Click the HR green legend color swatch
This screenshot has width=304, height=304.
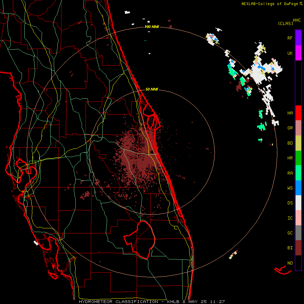pos(298,158)
